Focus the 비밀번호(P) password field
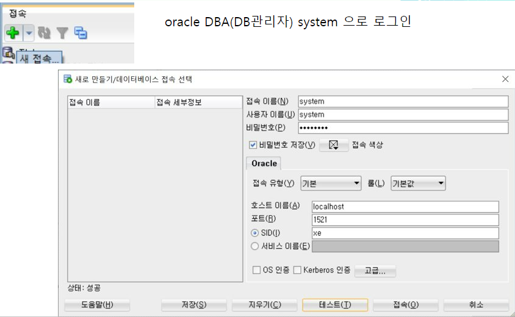 403,128
